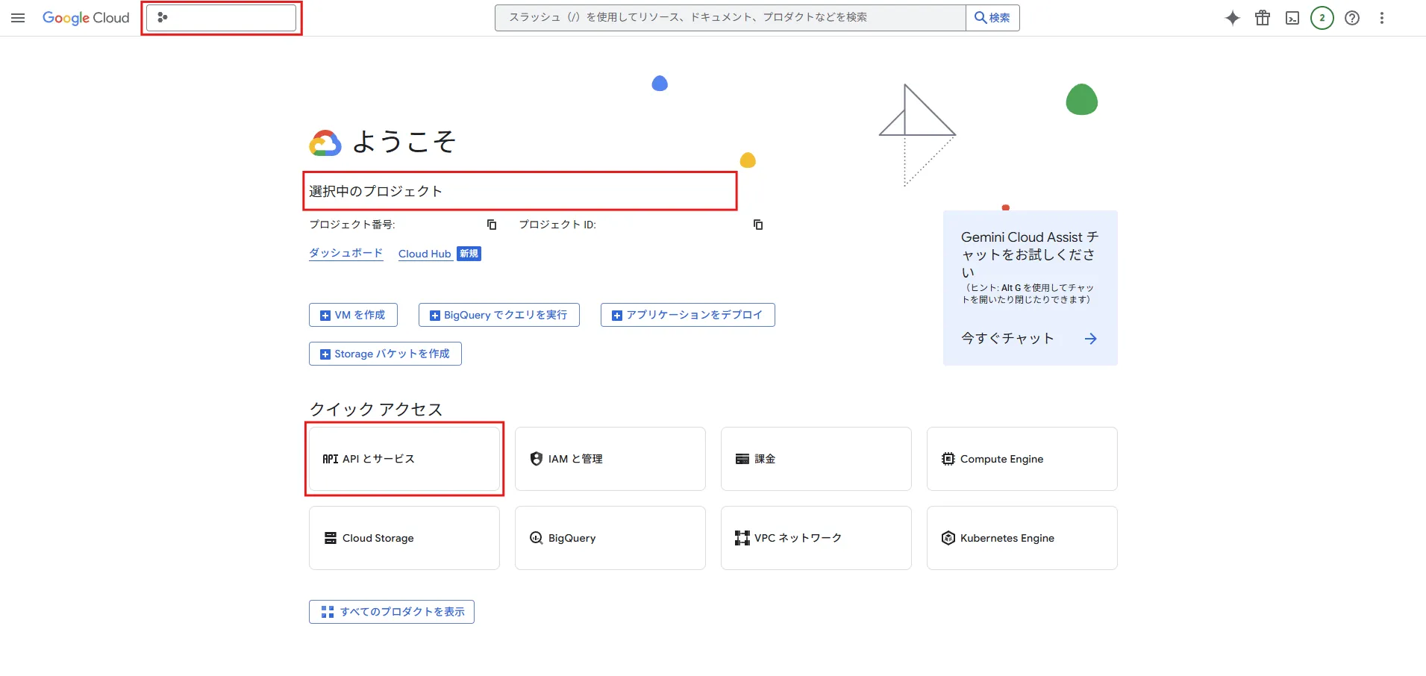Open the Cloud Hub link
This screenshot has height=676, width=1426.
(425, 254)
